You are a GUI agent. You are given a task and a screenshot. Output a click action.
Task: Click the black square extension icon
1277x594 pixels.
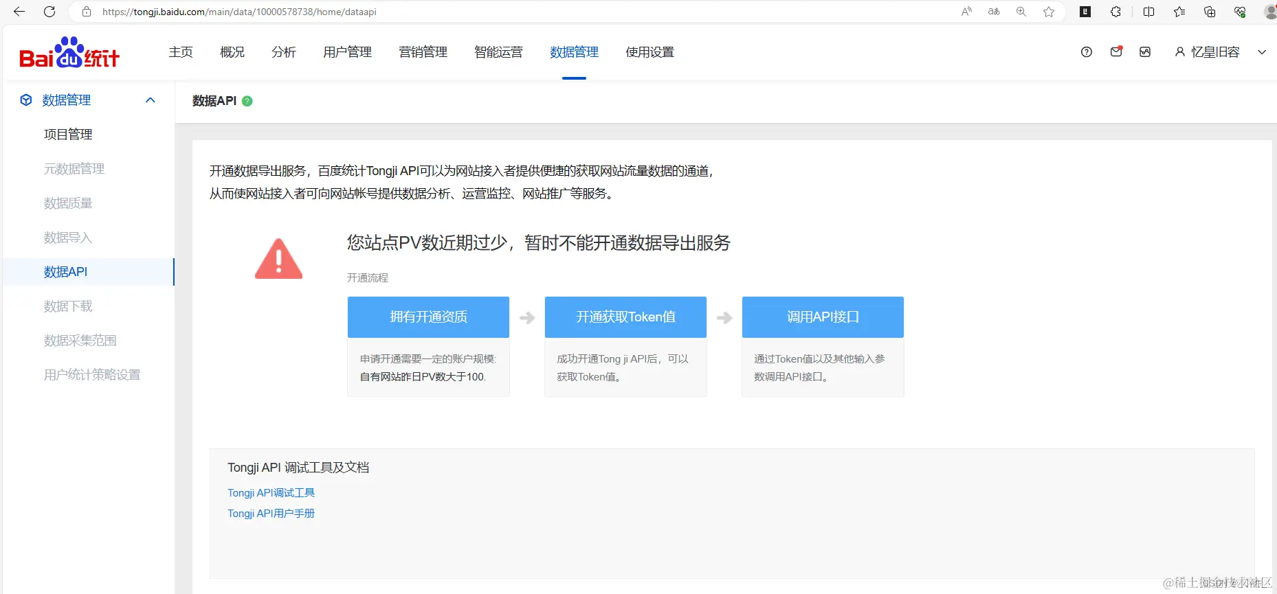(x=1085, y=12)
